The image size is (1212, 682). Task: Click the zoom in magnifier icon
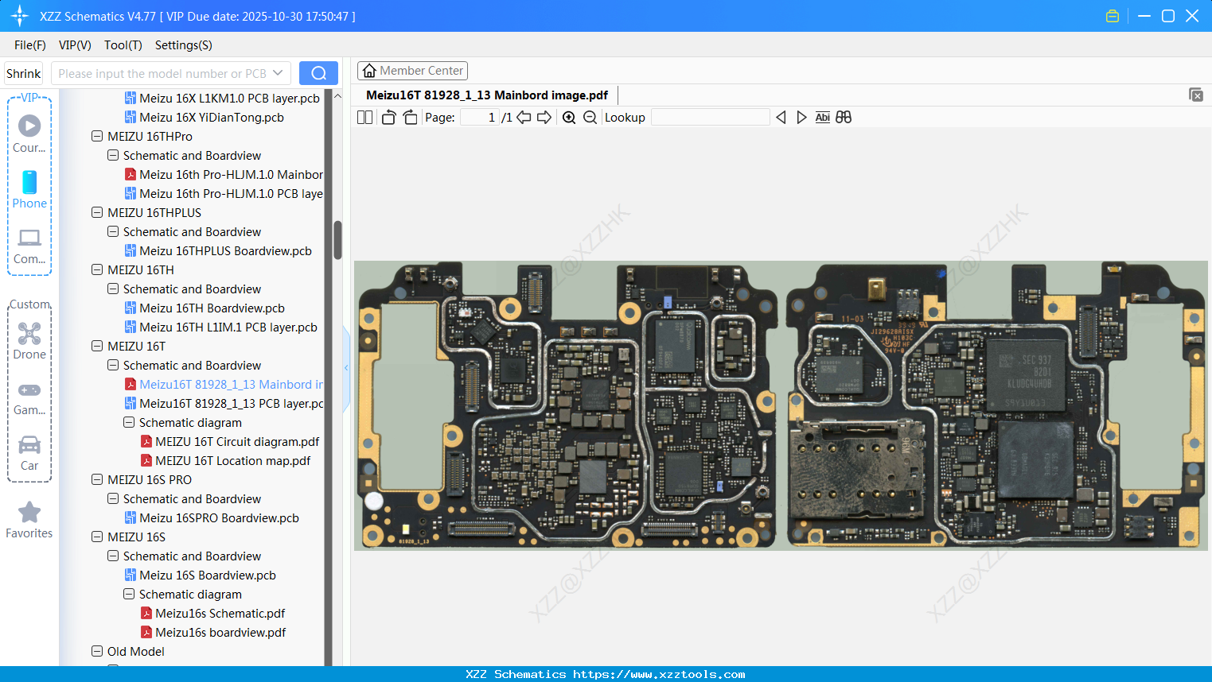coord(569,118)
